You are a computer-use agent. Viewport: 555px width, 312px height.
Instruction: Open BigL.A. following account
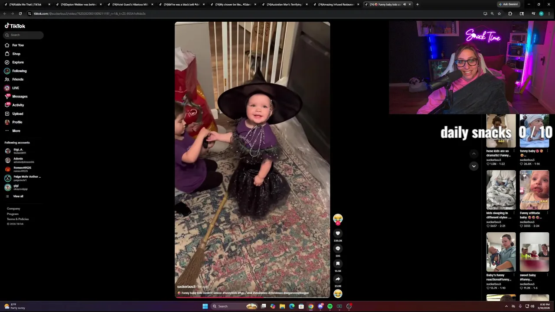(20, 151)
